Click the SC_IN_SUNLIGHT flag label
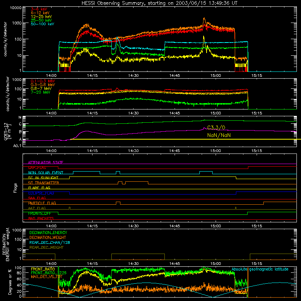The width and height of the screenshot is (301, 301). pyautogui.click(x=43, y=178)
